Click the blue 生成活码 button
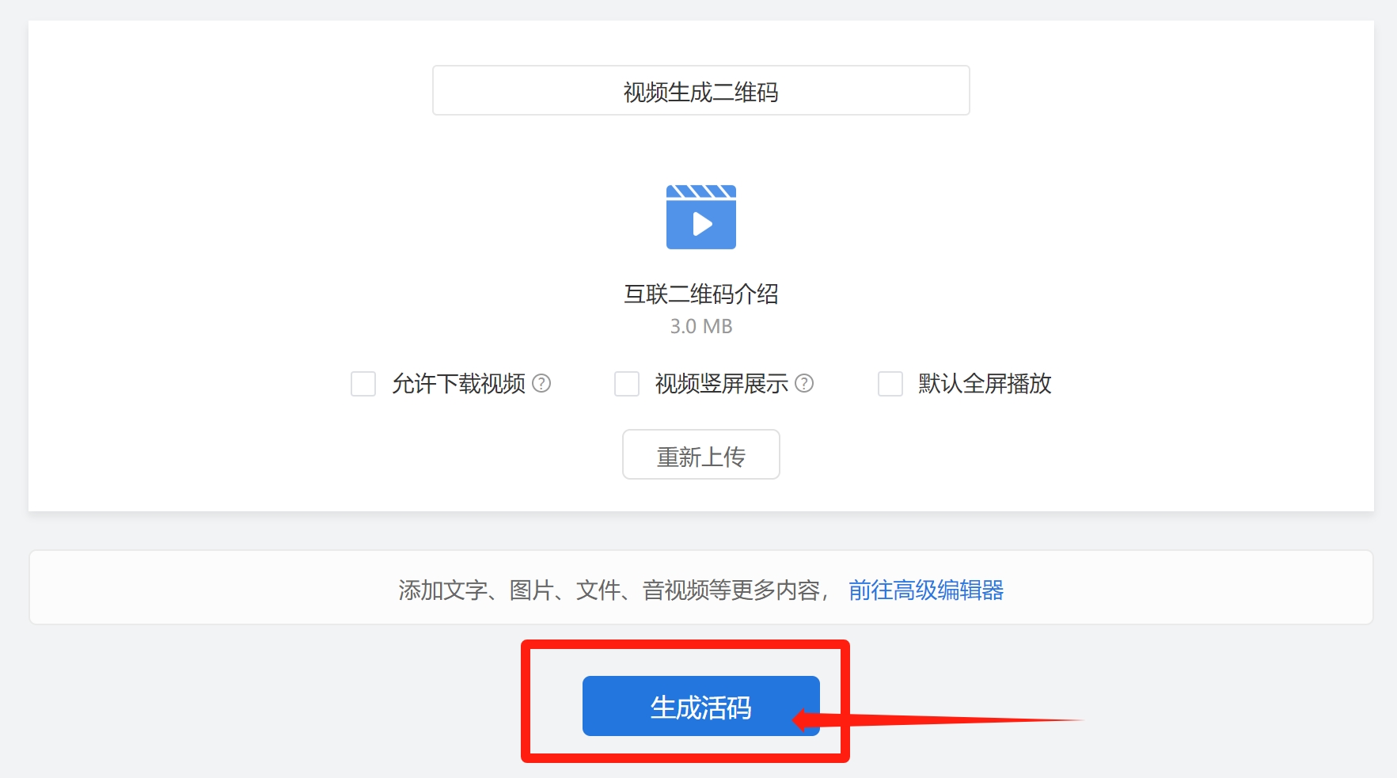Image resolution: width=1397 pixels, height=778 pixels. point(701,706)
